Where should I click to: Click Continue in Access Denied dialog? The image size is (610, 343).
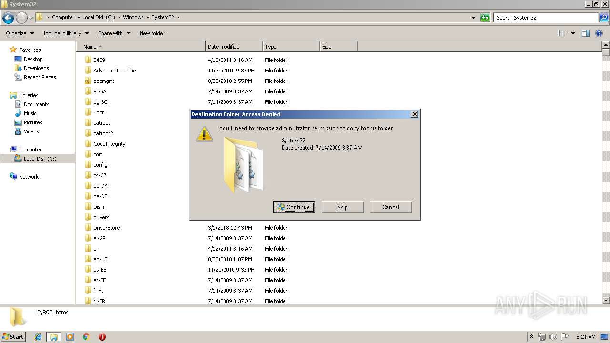click(294, 207)
